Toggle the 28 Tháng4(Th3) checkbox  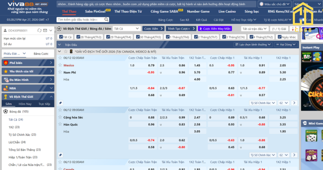coord(78,37)
